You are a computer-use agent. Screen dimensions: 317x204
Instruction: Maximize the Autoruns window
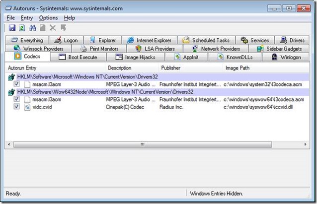289,8
